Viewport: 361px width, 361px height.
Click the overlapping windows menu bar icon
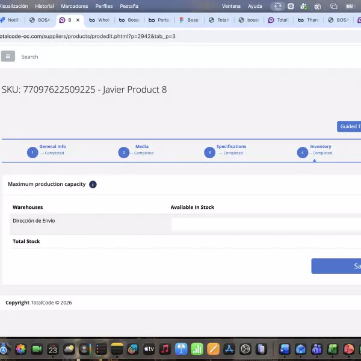coord(333,6)
